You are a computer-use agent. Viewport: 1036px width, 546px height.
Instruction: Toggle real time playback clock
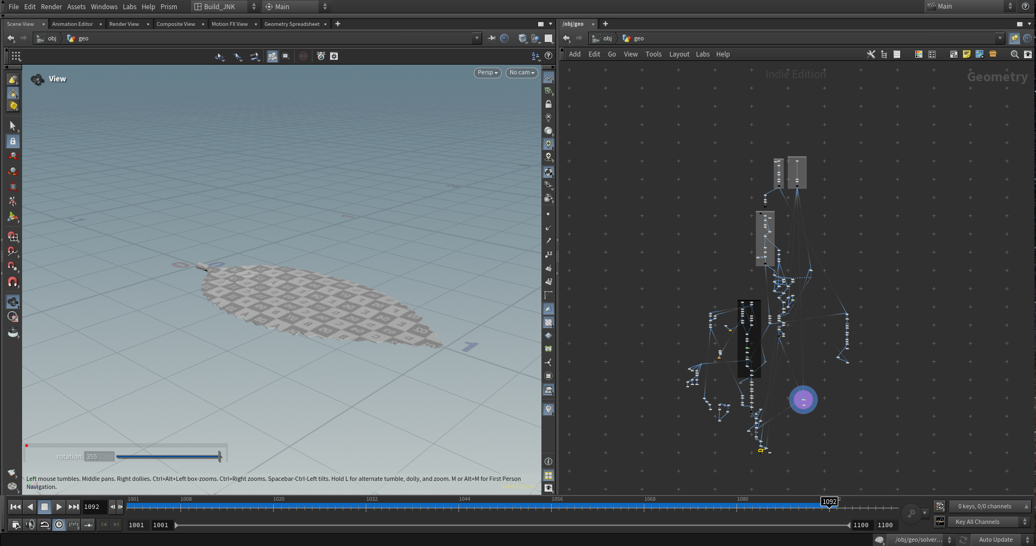(x=59, y=524)
